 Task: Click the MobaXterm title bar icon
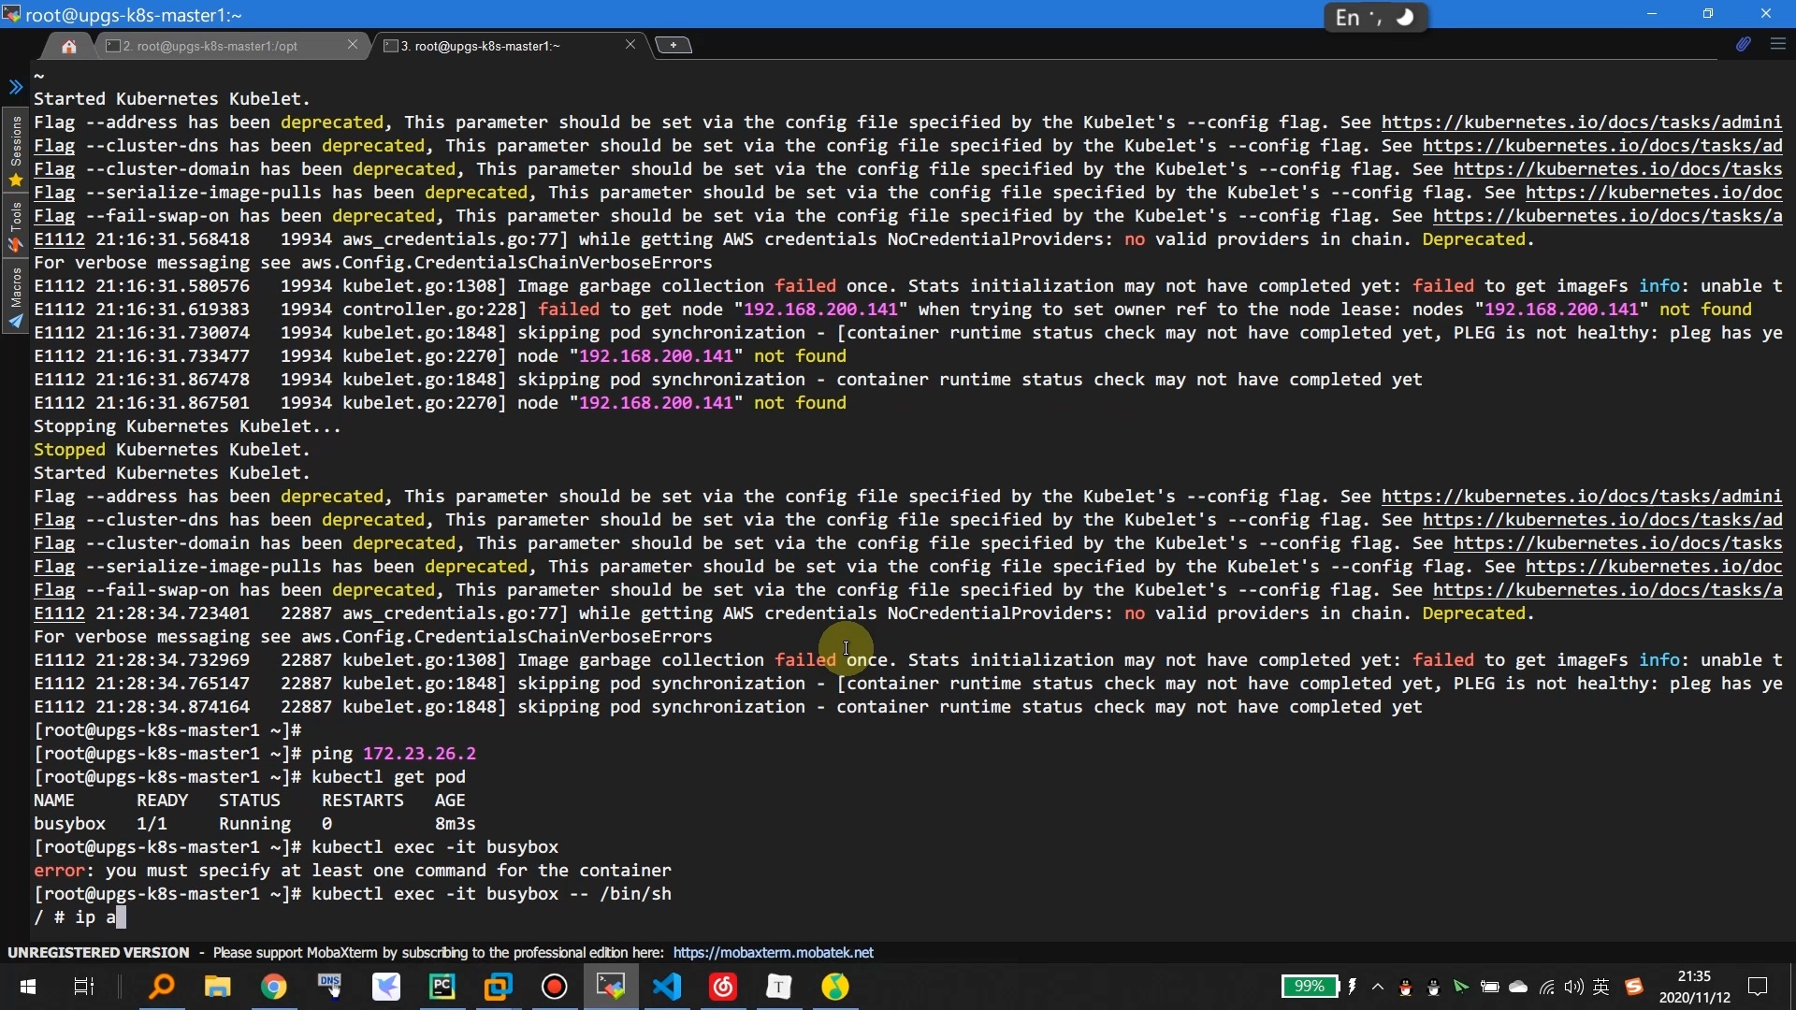point(11,14)
